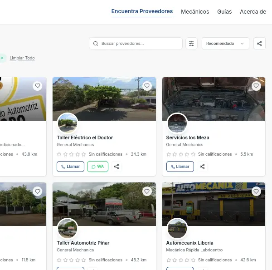This screenshot has height=270, width=272.
Task: Click the 11.5 km distance text
Action: point(29,260)
